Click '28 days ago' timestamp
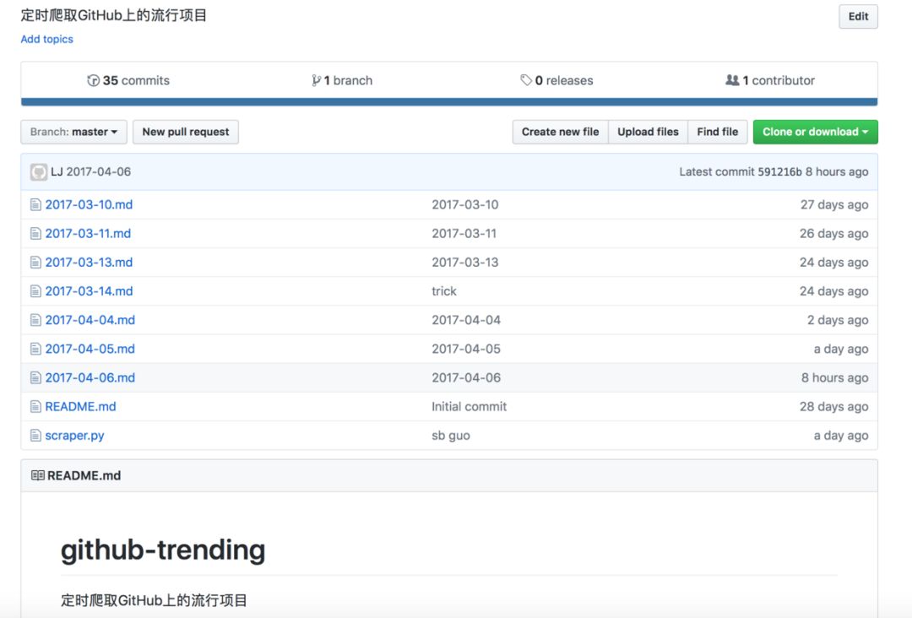 click(x=833, y=406)
